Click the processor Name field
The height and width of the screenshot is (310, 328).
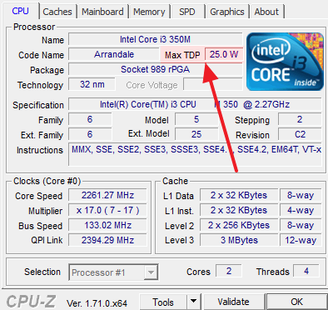pos(156,39)
